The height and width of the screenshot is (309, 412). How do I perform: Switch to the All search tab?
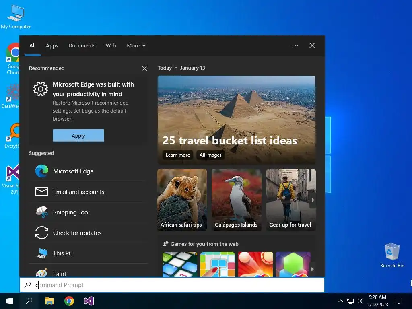tap(33, 46)
